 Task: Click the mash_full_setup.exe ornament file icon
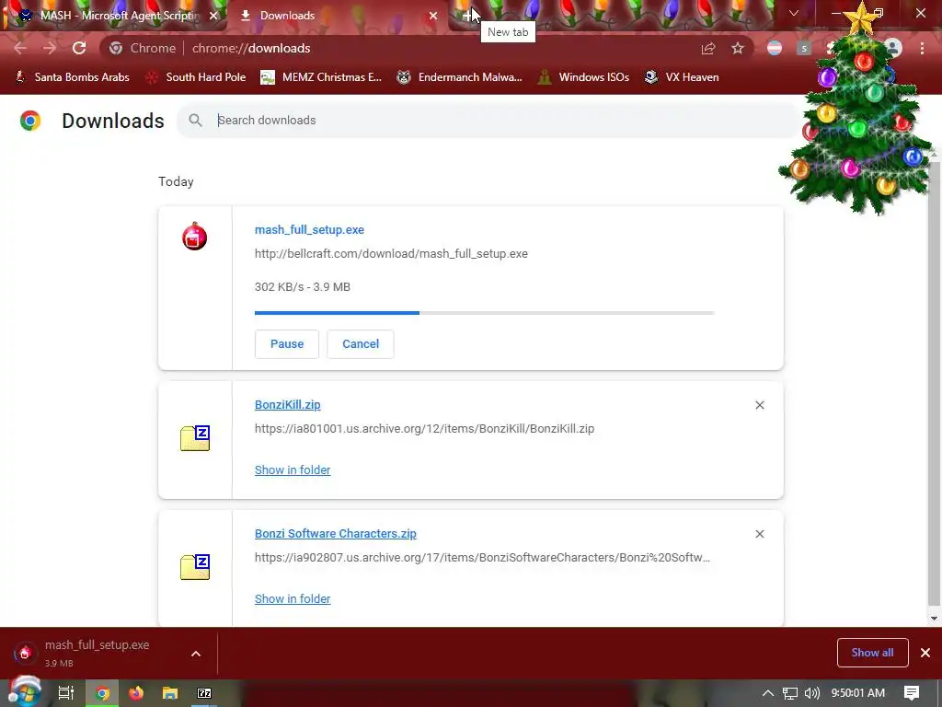(x=195, y=237)
